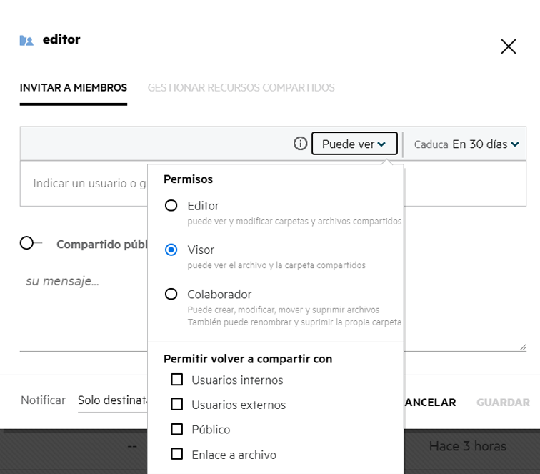Select the Editor permission radio button
The image size is (540, 474).
[171, 206]
